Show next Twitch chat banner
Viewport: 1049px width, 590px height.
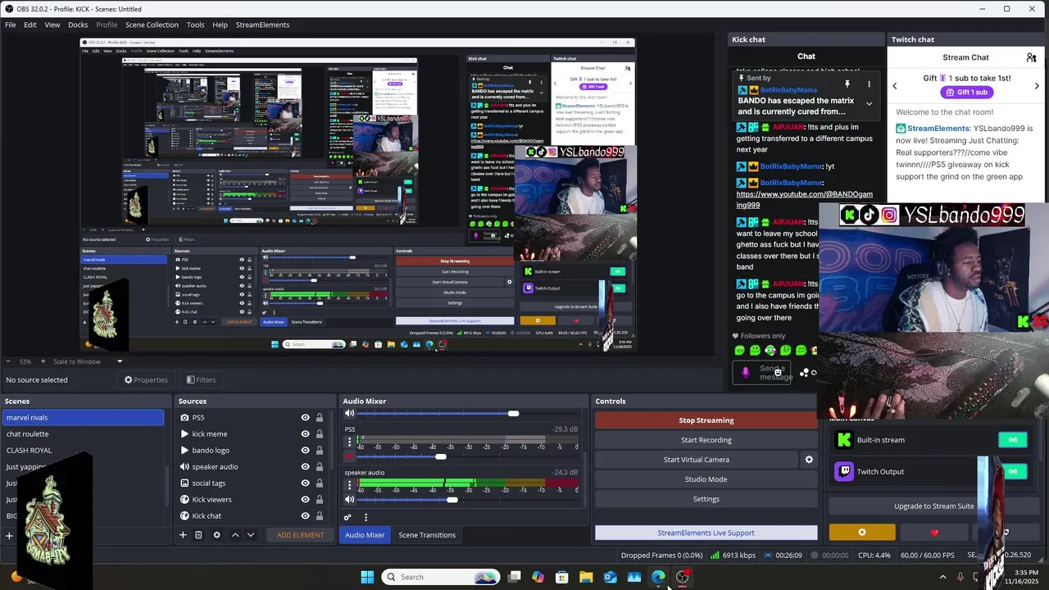click(x=1037, y=85)
